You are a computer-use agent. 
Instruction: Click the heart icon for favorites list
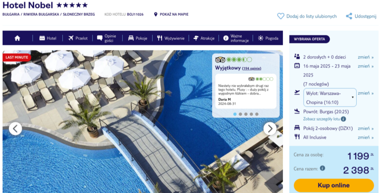pos(281,16)
